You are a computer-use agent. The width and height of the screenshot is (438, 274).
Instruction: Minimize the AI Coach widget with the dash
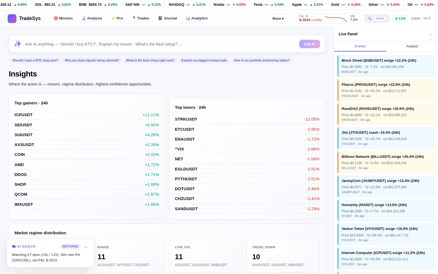[86, 247]
